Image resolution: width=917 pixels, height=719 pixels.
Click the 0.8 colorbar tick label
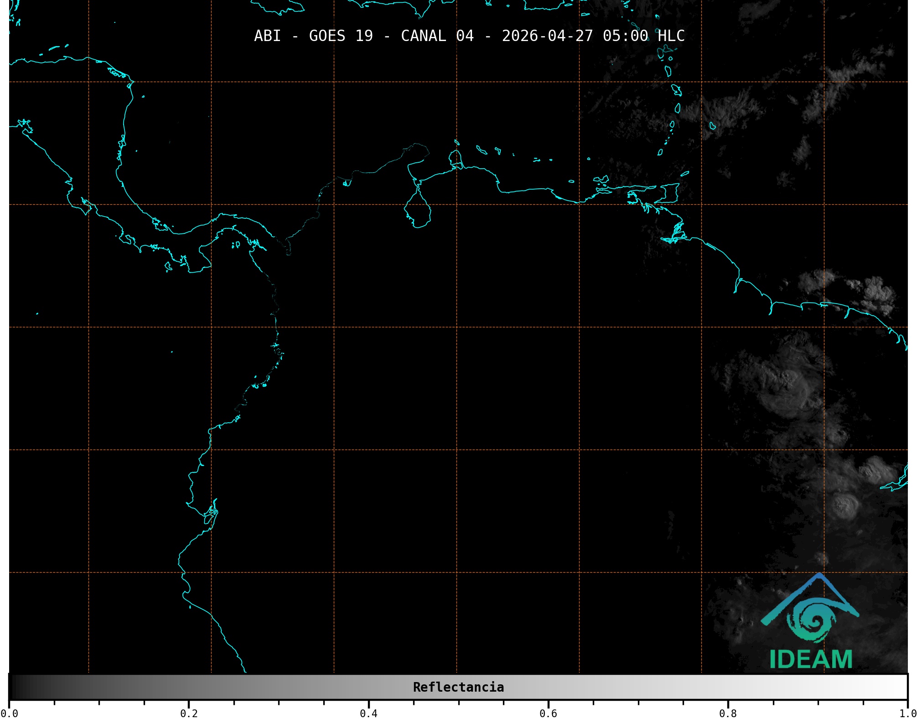coord(728,714)
